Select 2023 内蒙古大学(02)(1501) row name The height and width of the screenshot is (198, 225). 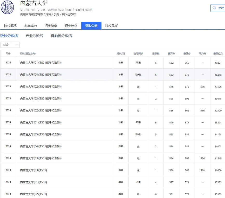click(x=33, y=194)
